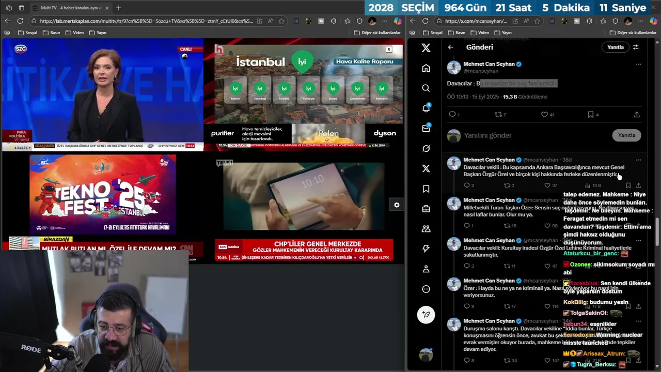The height and width of the screenshot is (372, 661).
Task: Click Multi TV address bar URL
Action: point(146,21)
